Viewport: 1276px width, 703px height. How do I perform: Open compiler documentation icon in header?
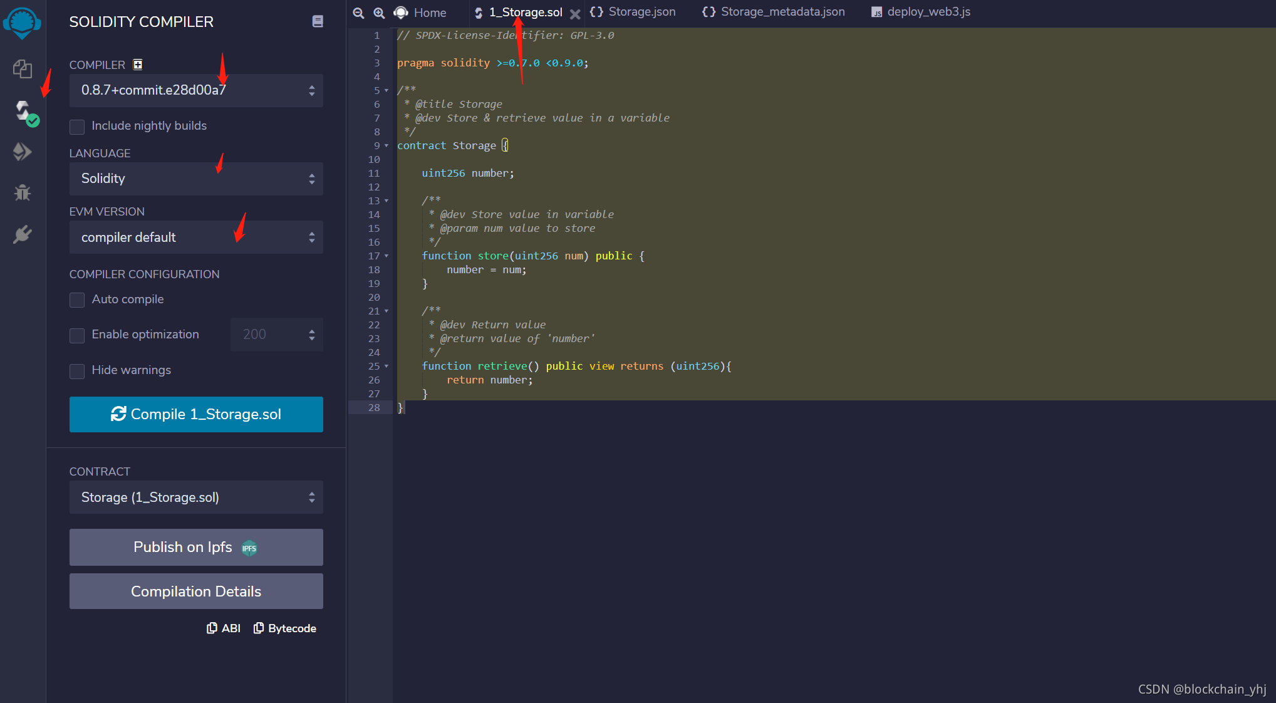[318, 21]
